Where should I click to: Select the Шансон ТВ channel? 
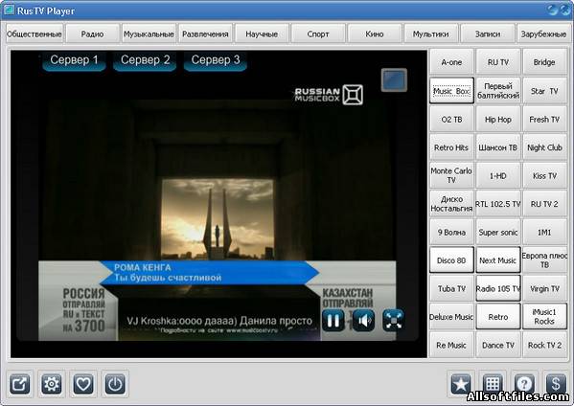498,147
